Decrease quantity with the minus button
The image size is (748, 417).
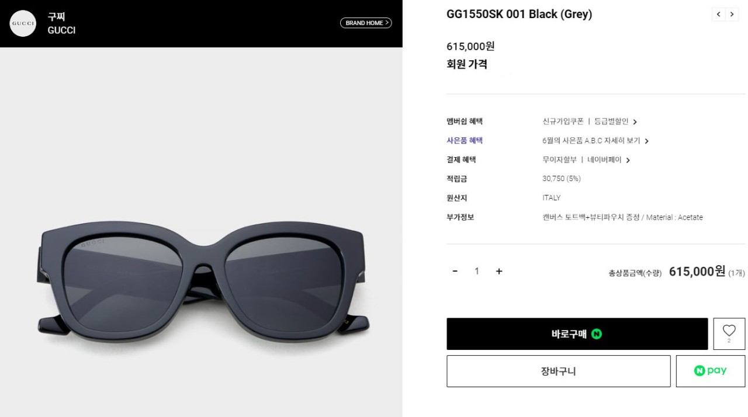[x=455, y=271]
